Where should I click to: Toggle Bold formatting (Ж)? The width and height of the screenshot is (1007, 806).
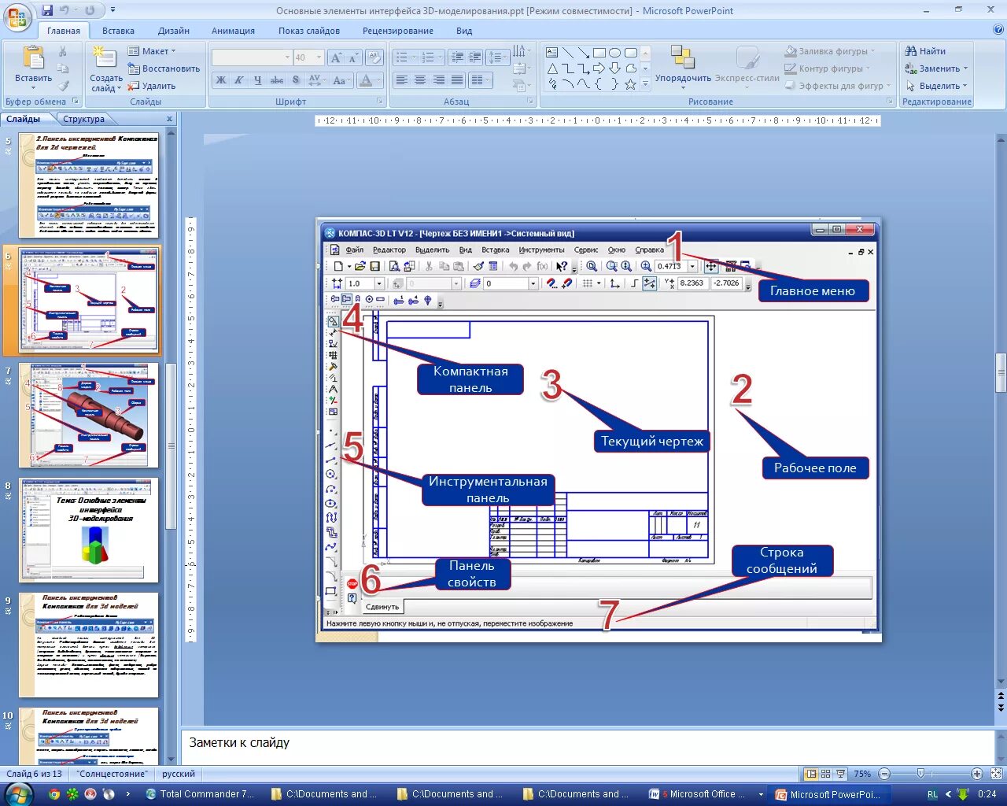coord(221,80)
